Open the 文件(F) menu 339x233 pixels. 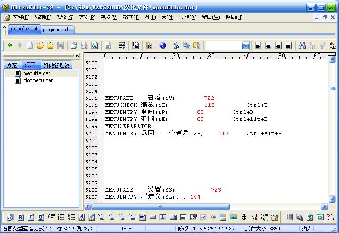coord(21,17)
